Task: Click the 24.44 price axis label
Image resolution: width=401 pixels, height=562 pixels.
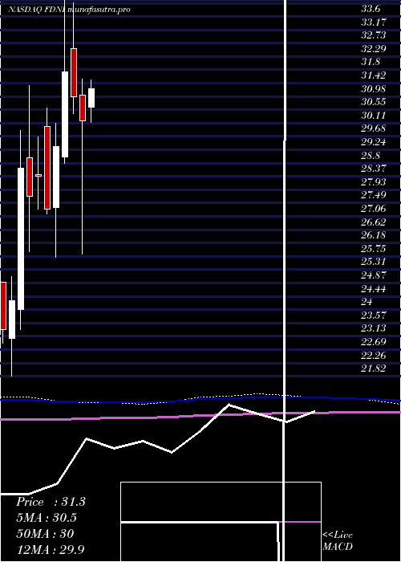Action: click(x=374, y=289)
